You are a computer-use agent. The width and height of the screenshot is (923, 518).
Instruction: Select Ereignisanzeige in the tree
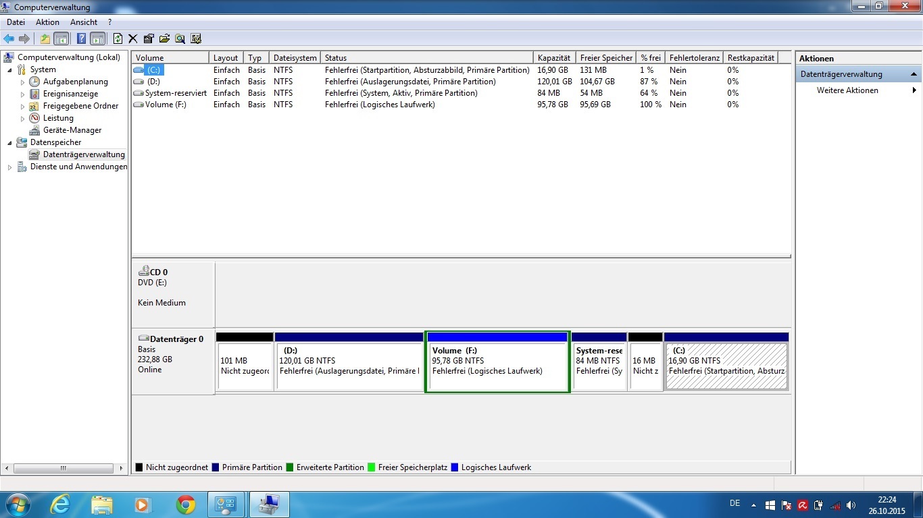tap(70, 94)
